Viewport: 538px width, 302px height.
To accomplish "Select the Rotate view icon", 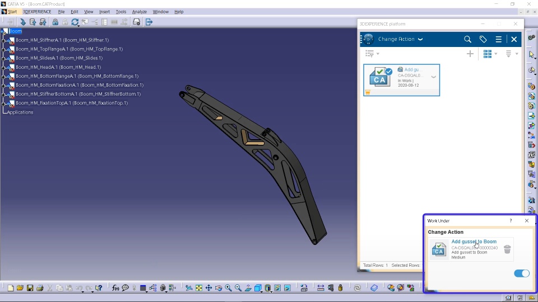I will point(219,288).
